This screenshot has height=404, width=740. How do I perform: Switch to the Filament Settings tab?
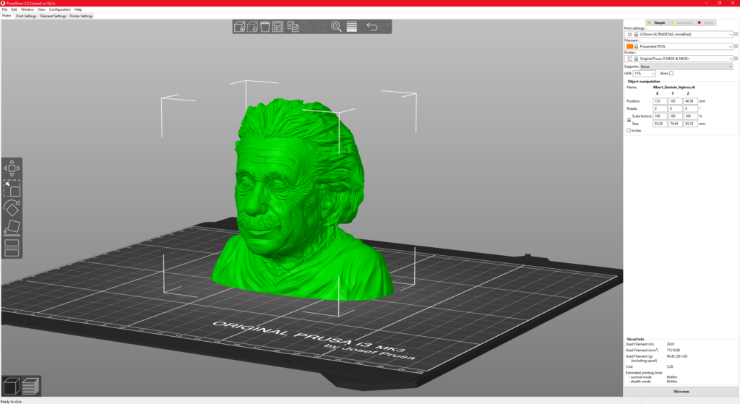[53, 16]
